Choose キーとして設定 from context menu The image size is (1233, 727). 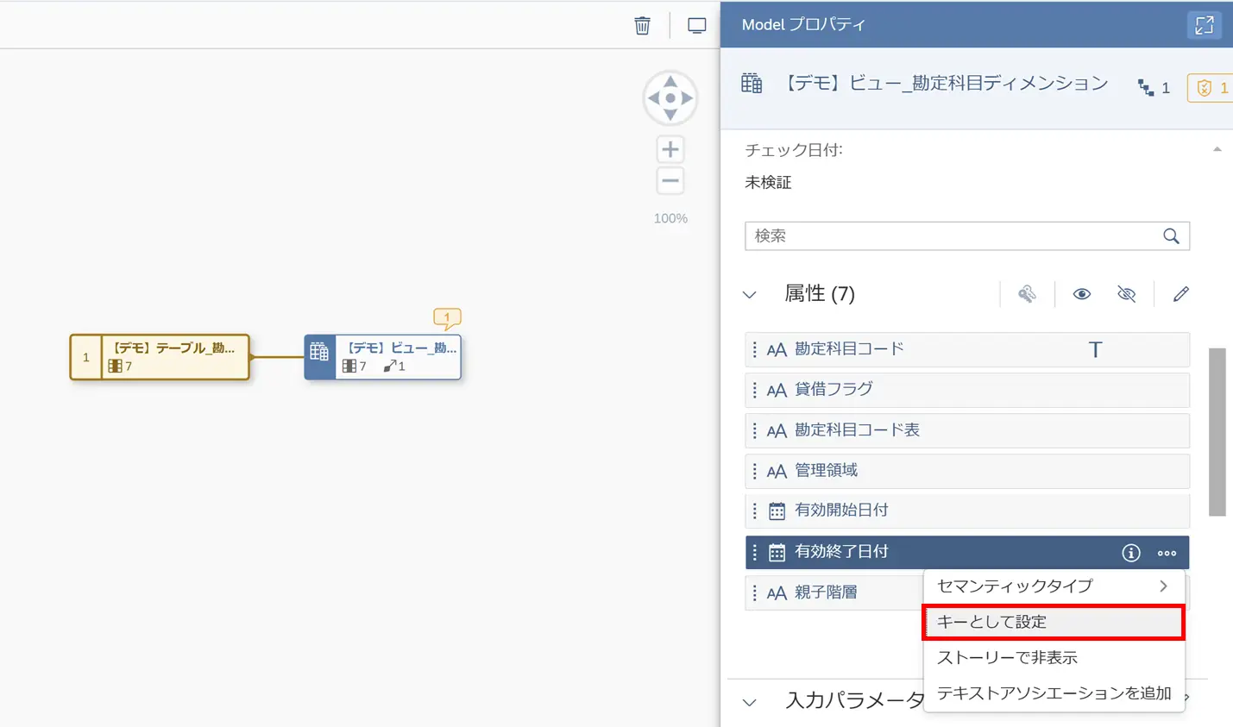[x=1054, y=622]
